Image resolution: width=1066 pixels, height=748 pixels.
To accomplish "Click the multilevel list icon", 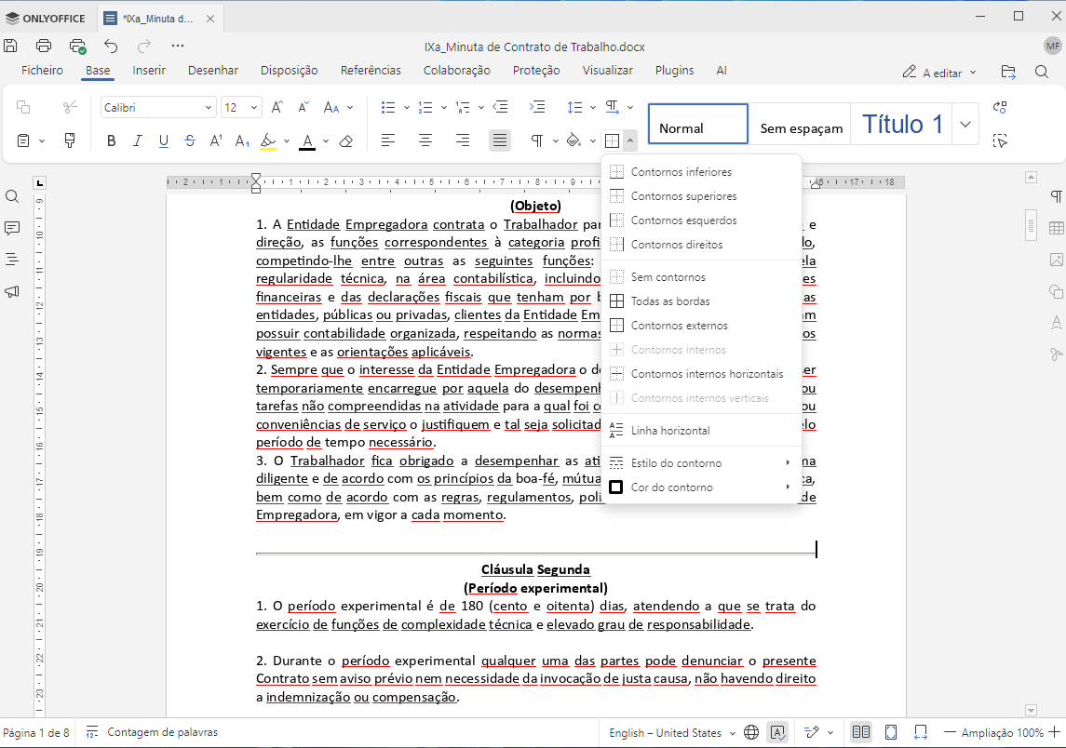I will (x=463, y=107).
